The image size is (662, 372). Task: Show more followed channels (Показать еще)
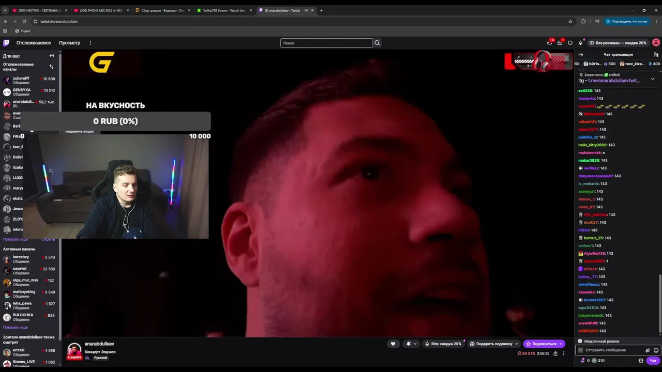point(16,239)
